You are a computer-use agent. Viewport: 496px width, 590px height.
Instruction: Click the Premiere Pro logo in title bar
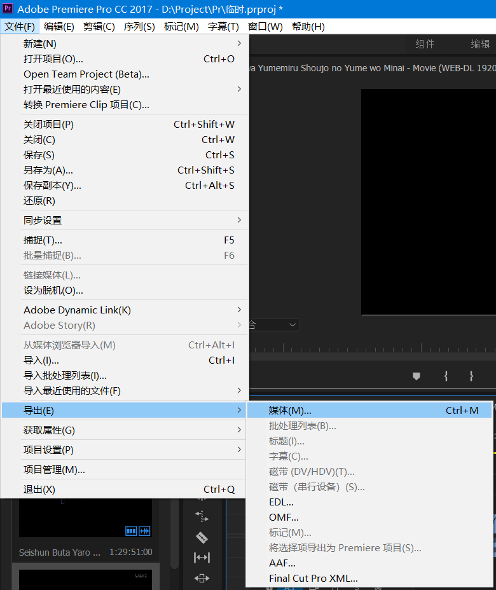click(8, 8)
